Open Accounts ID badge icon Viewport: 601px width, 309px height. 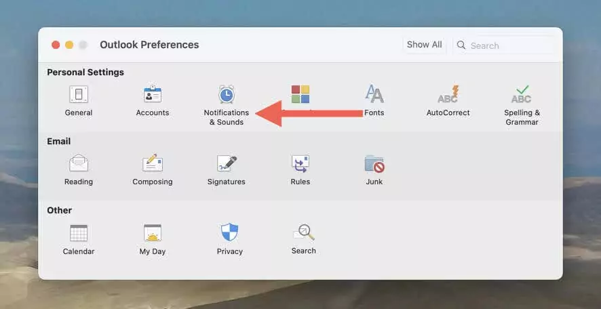(153, 94)
